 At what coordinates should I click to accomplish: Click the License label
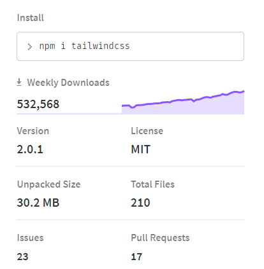tap(147, 131)
